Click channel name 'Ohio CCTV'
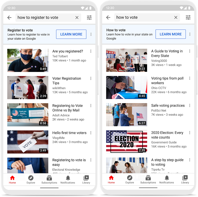The height and width of the screenshot is (197, 198). (x=159, y=88)
